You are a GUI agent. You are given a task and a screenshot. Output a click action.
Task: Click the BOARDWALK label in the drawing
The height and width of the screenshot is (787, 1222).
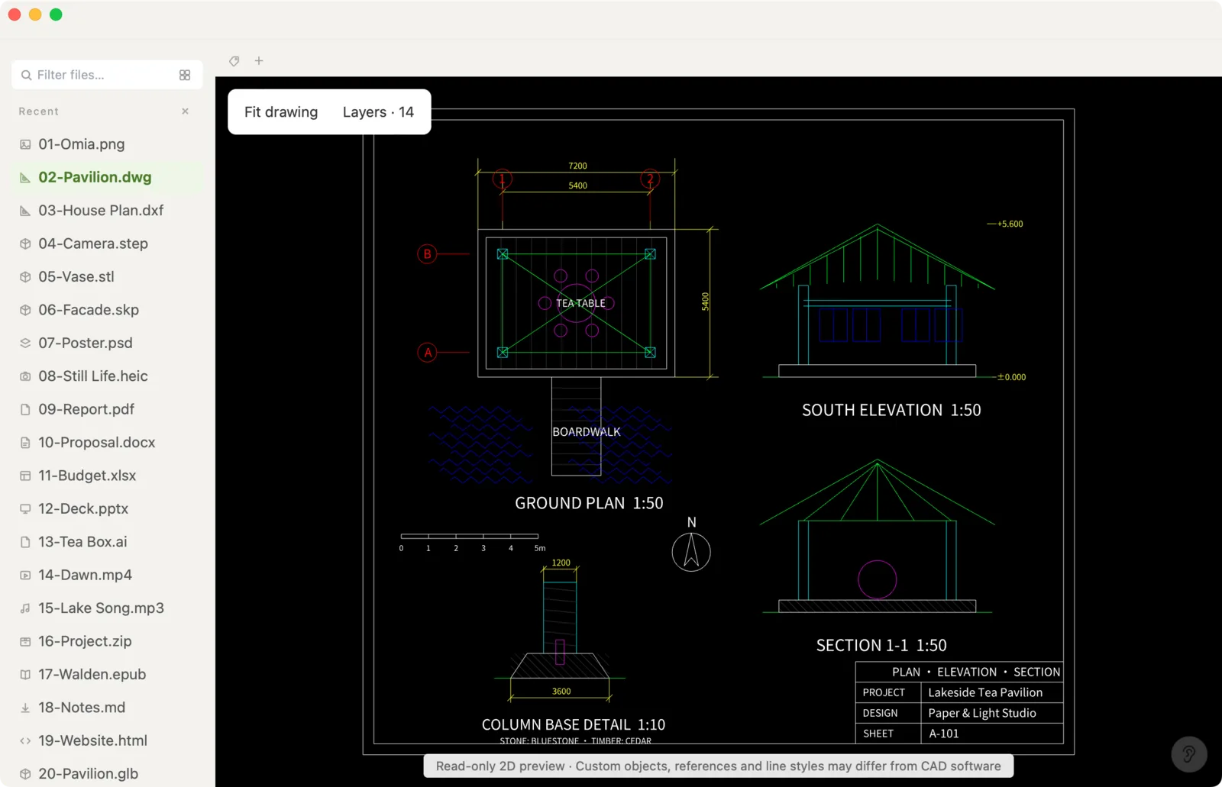(x=587, y=432)
